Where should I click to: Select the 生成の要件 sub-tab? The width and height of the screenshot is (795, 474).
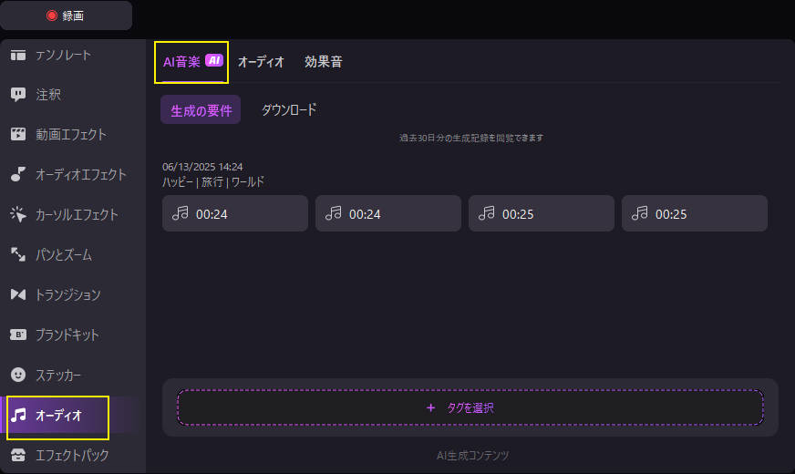coord(201,110)
